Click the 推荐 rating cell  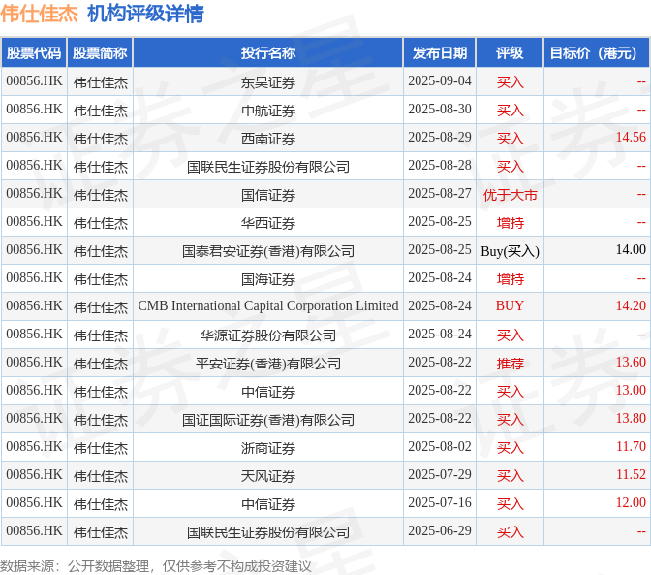pyautogui.click(x=510, y=364)
